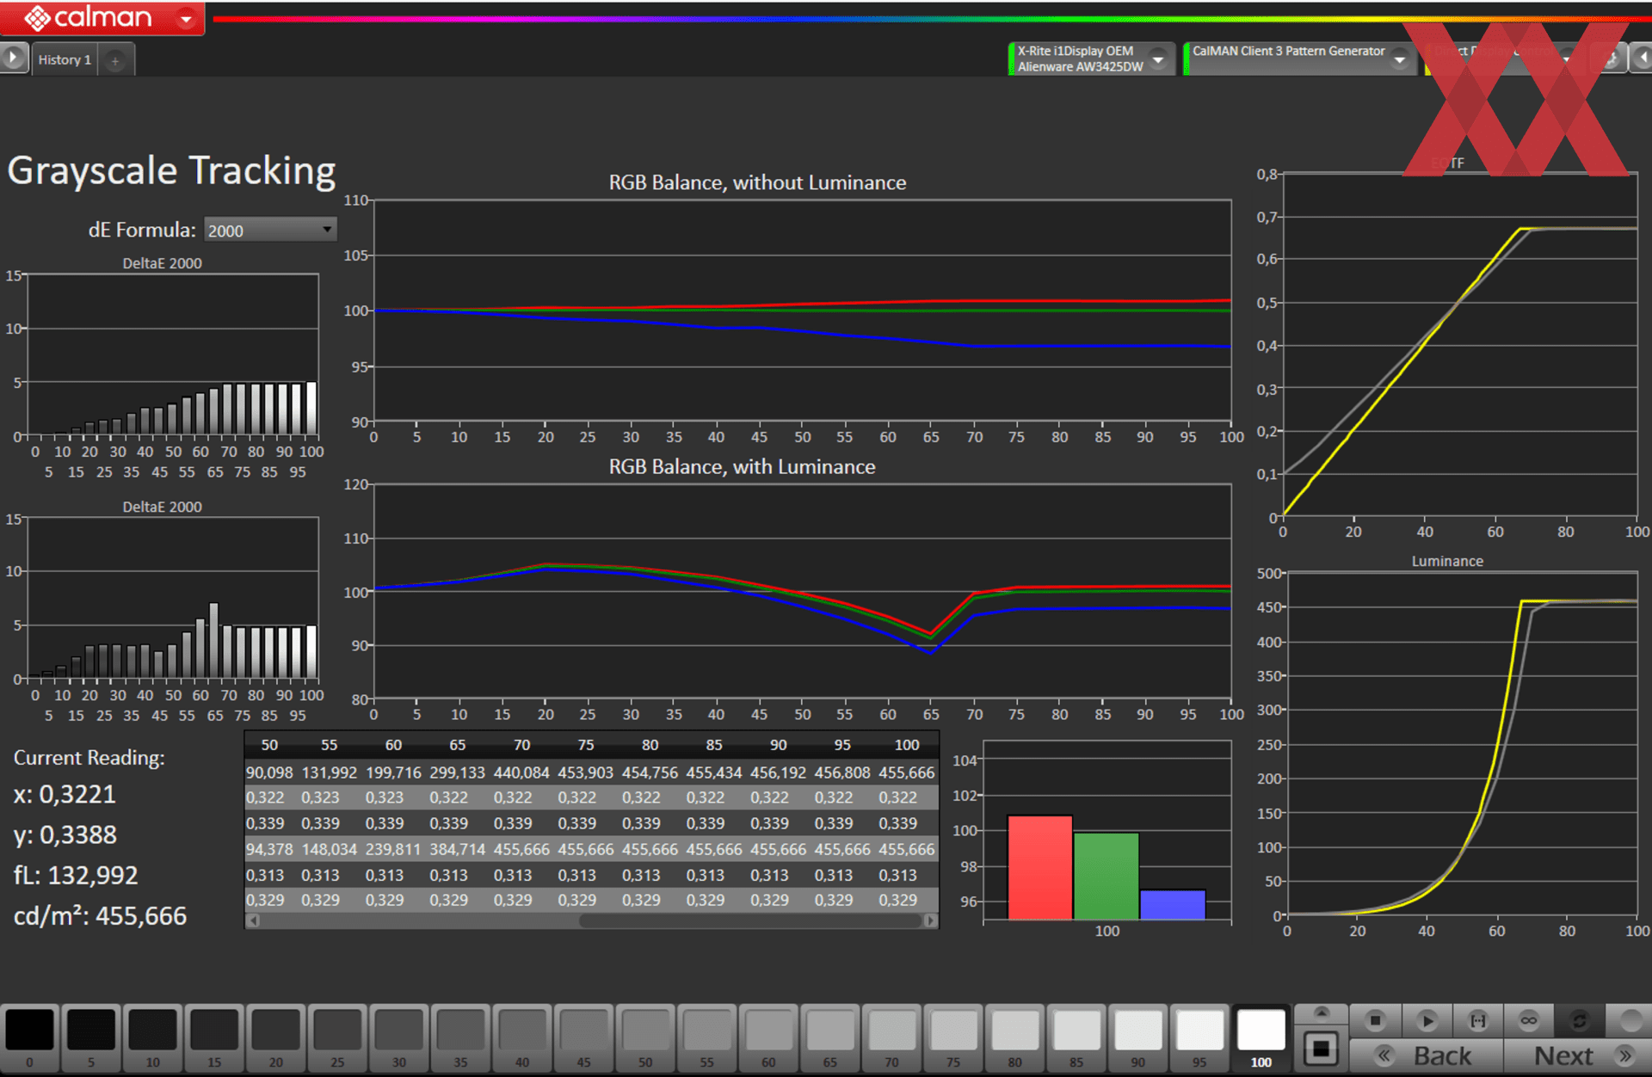Image resolution: width=1652 pixels, height=1077 pixels.
Task: Click the stop measurement icon
Action: [x=1375, y=1020]
